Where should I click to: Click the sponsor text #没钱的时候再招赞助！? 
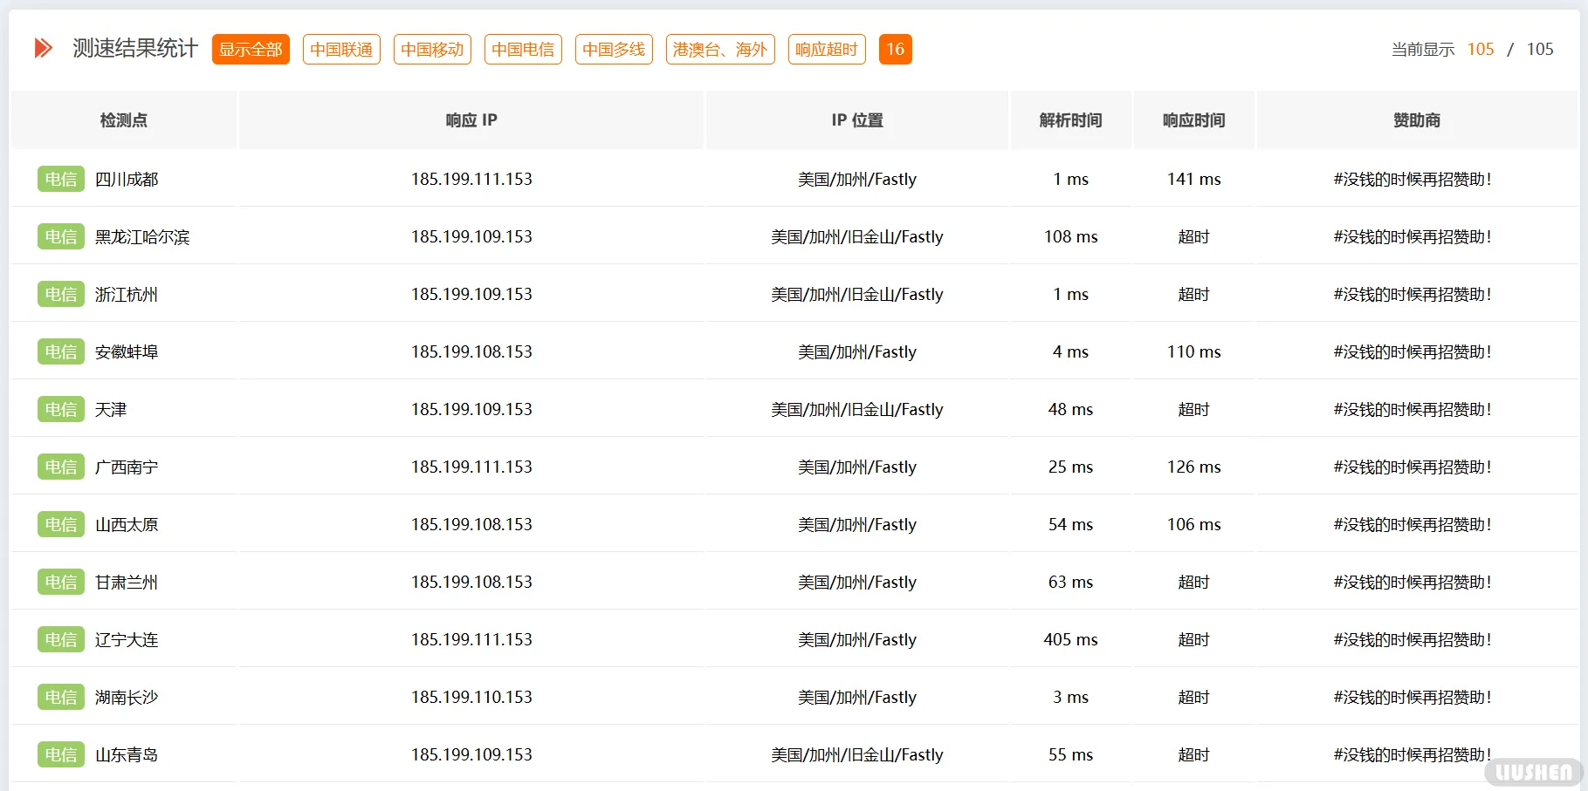(1413, 179)
